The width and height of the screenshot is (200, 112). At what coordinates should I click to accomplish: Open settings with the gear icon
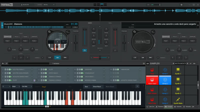[x=181, y=5]
